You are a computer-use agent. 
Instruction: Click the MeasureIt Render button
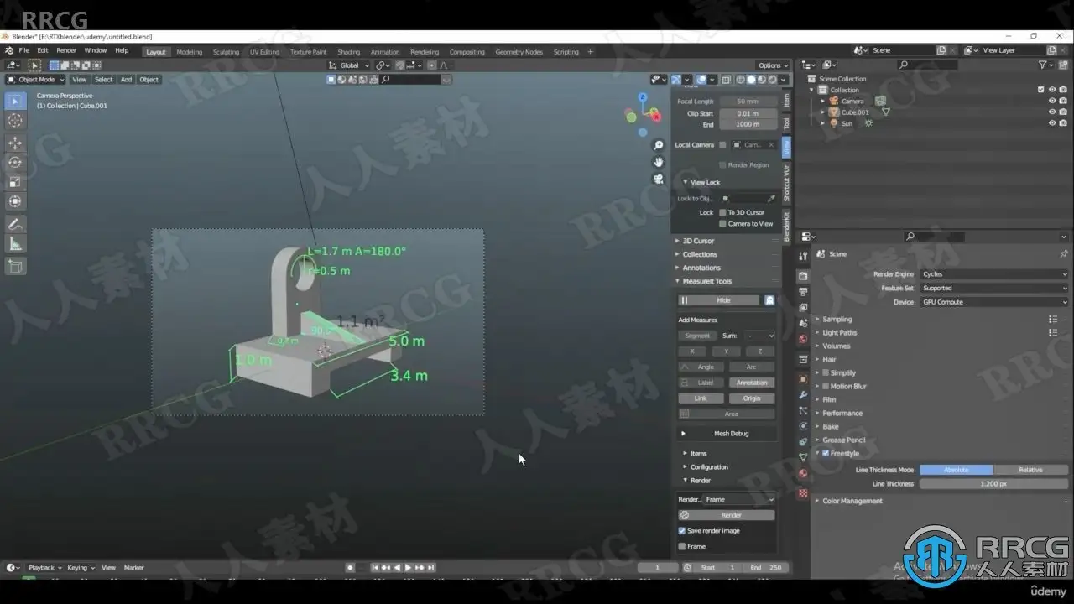pos(727,515)
